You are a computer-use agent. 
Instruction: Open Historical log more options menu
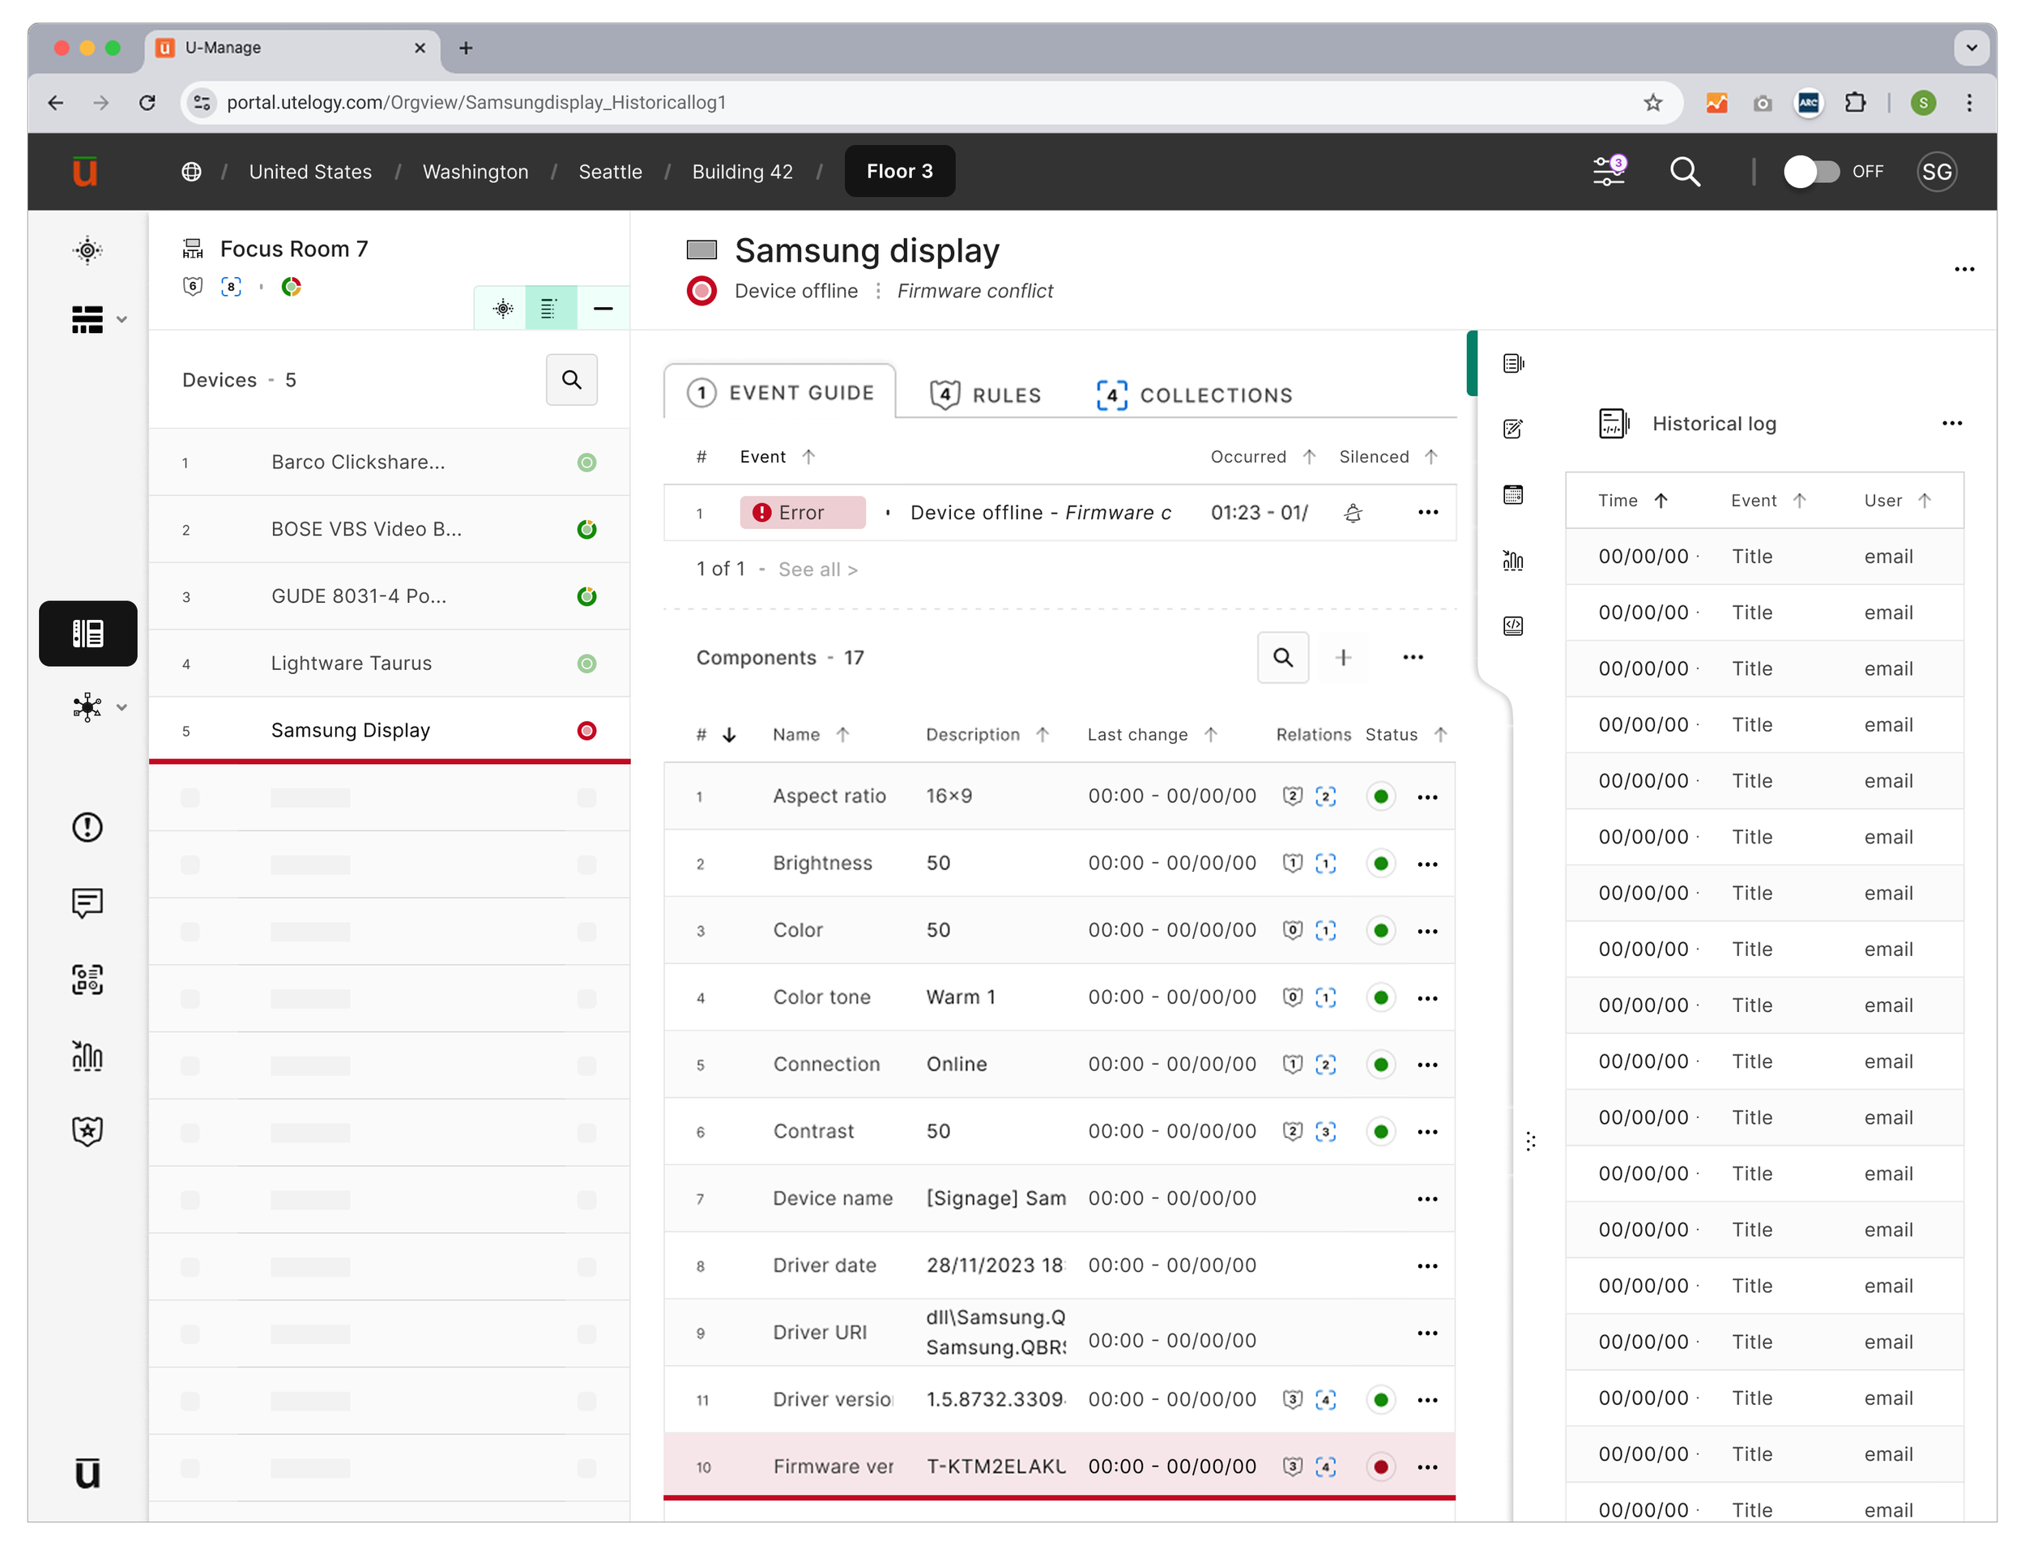click(x=1951, y=424)
